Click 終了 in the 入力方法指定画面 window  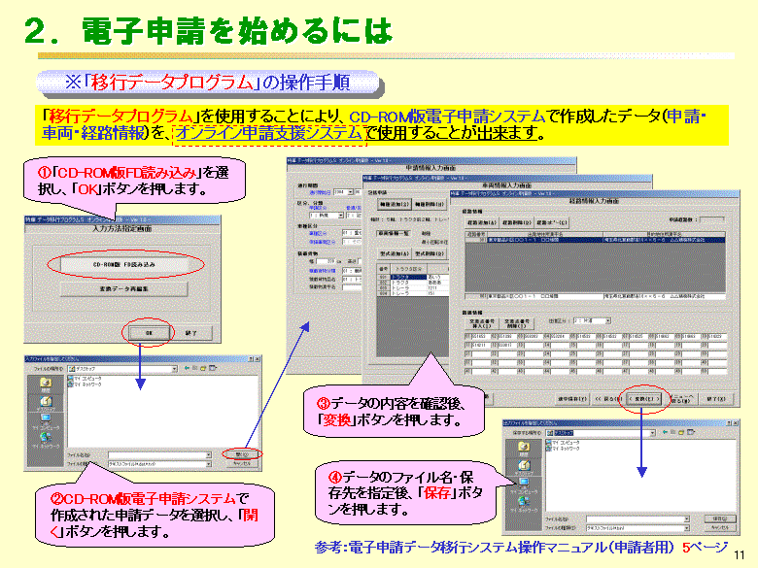click(x=191, y=333)
